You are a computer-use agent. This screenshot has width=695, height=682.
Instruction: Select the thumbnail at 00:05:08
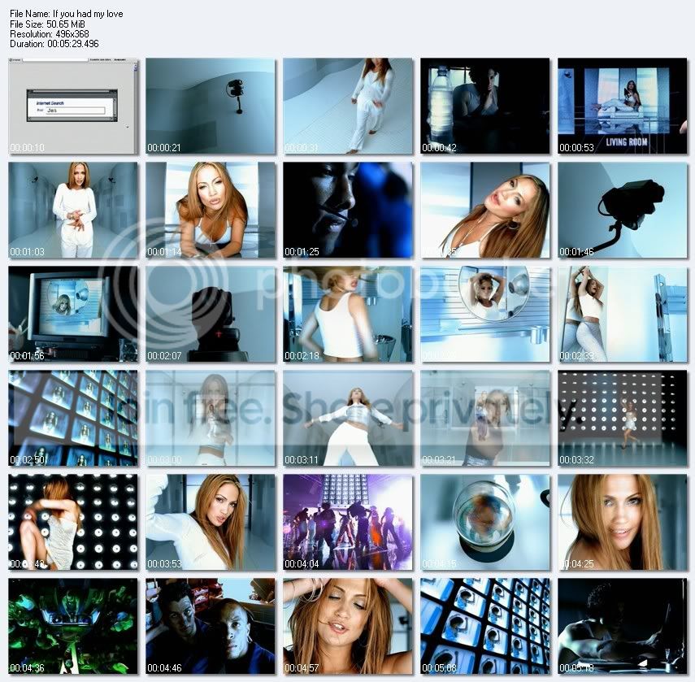coord(485,626)
